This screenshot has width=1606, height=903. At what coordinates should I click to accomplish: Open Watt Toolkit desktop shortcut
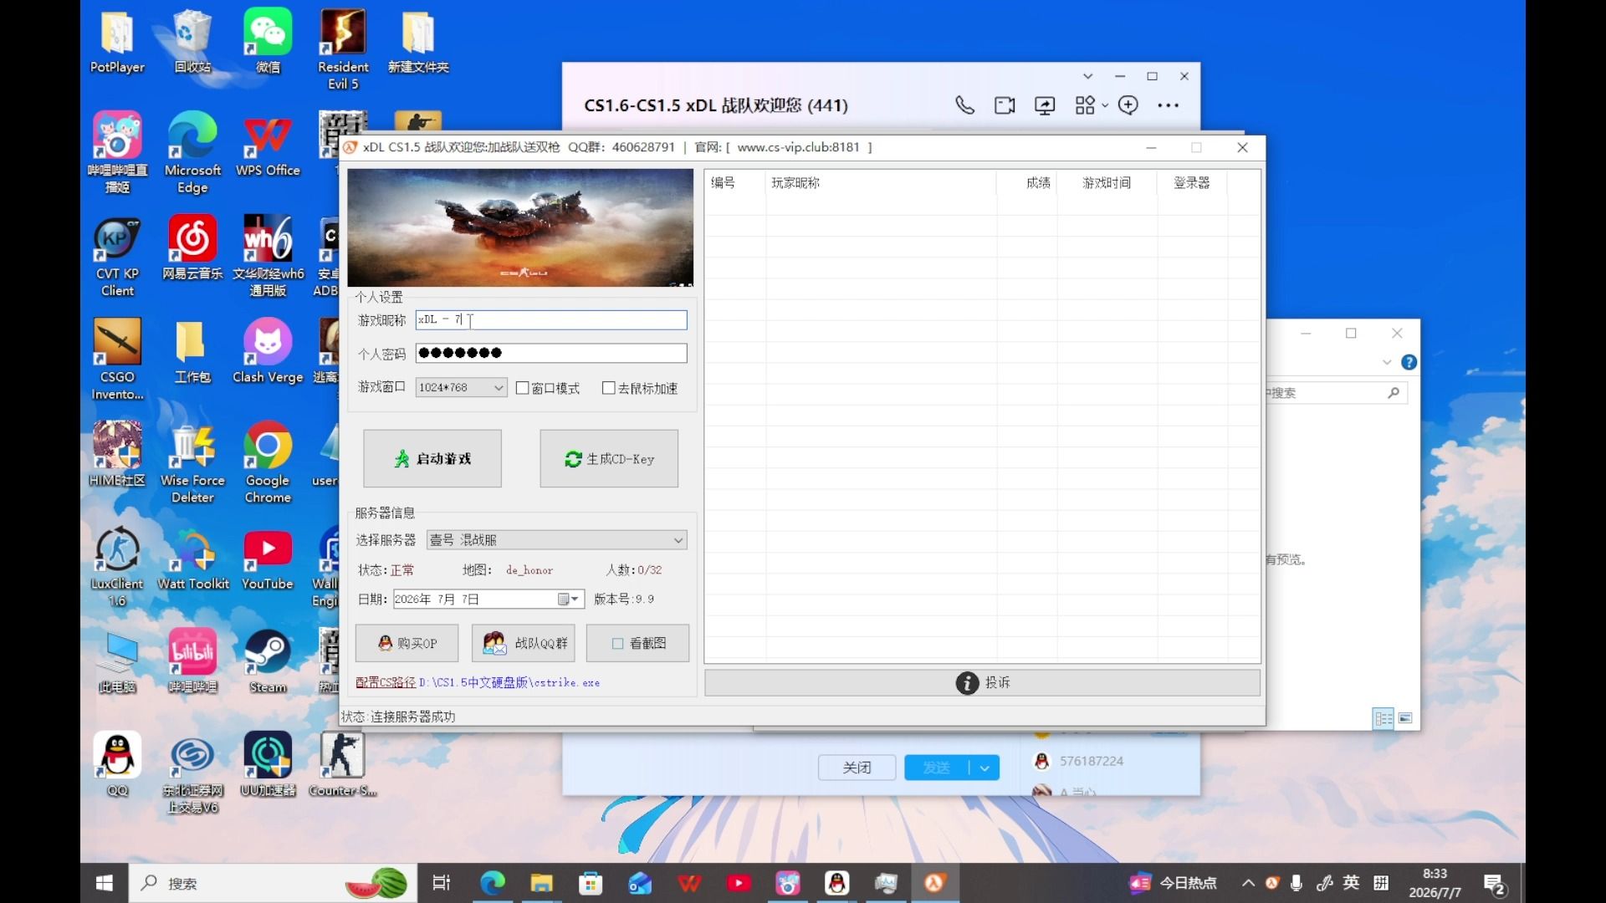point(192,559)
